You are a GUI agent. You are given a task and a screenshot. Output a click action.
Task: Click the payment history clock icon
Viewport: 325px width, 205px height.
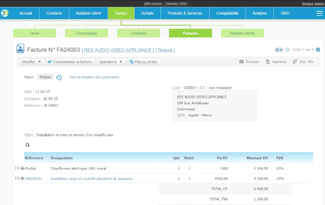coord(59,77)
